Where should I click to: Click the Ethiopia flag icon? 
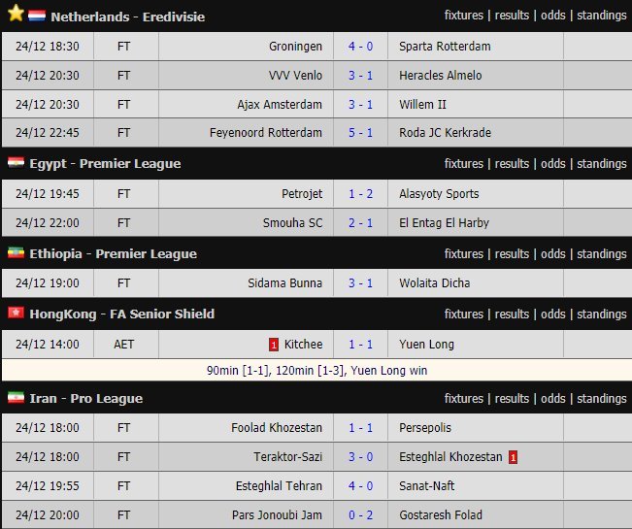click(16, 253)
